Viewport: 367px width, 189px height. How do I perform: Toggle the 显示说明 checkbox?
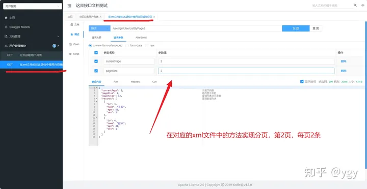coord(302,82)
